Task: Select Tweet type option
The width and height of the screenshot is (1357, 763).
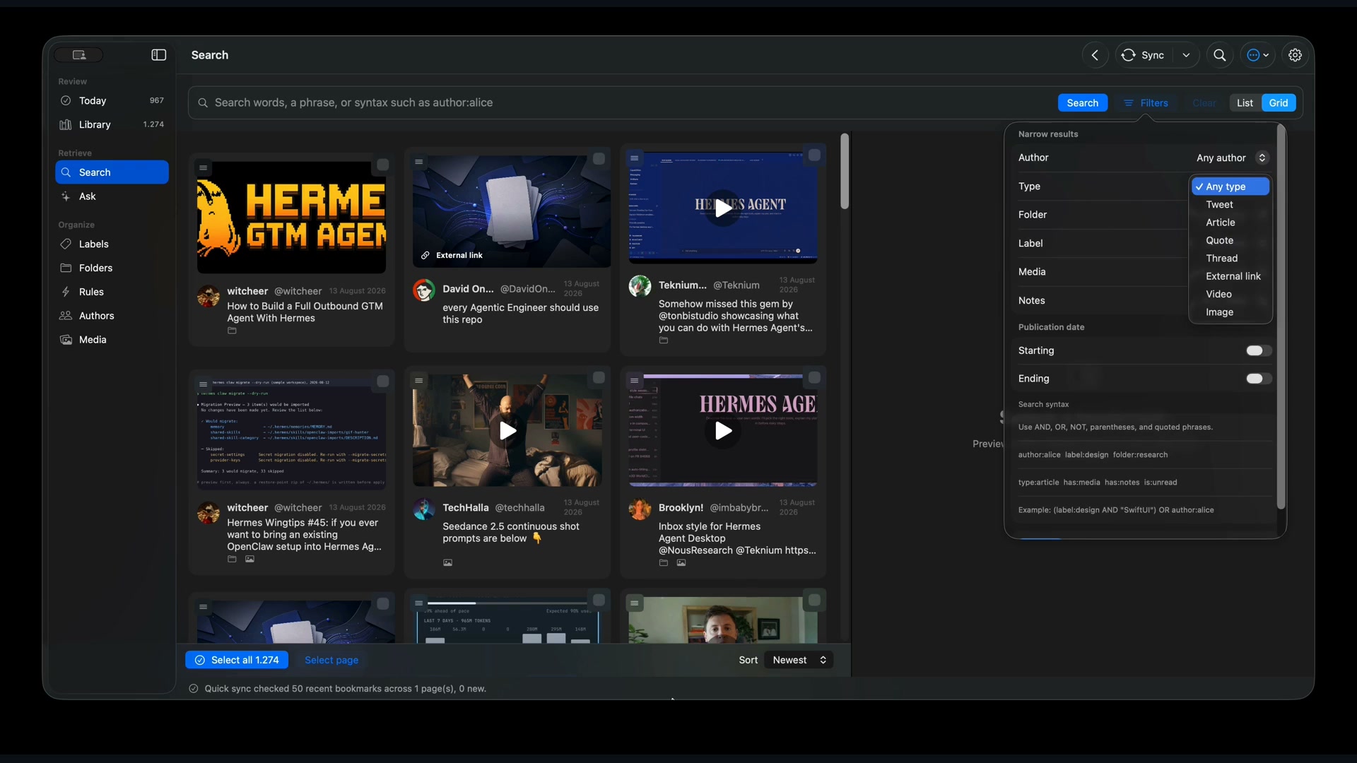Action: coord(1230,205)
